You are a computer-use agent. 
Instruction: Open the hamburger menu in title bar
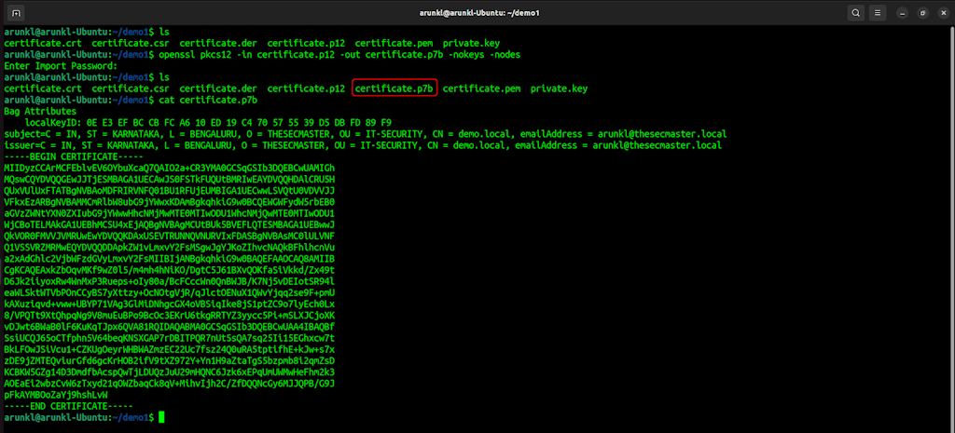pos(878,12)
